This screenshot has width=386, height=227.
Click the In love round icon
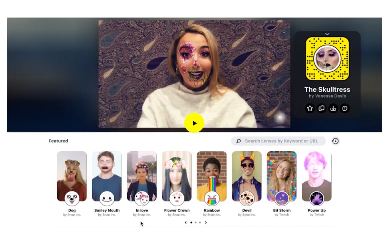142,198
